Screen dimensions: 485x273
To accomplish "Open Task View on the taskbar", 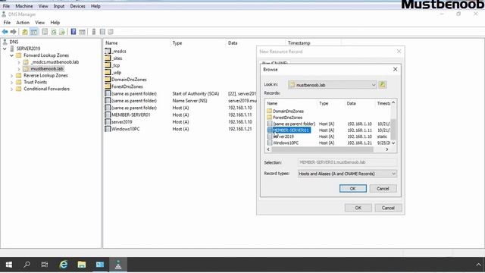I will pyautogui.click(x=45, y=265).
